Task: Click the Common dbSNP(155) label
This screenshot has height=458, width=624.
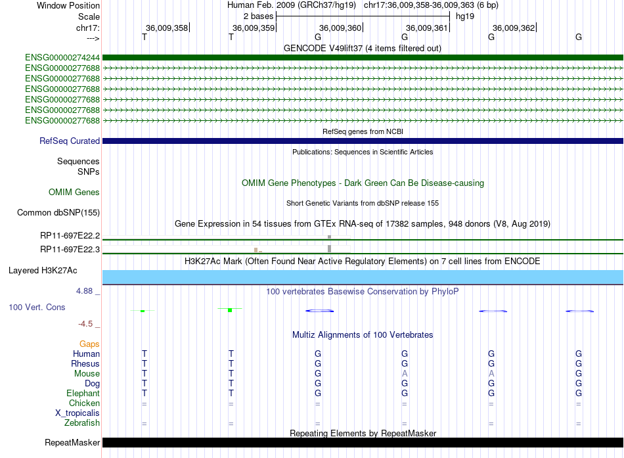Action: point(58,213)
